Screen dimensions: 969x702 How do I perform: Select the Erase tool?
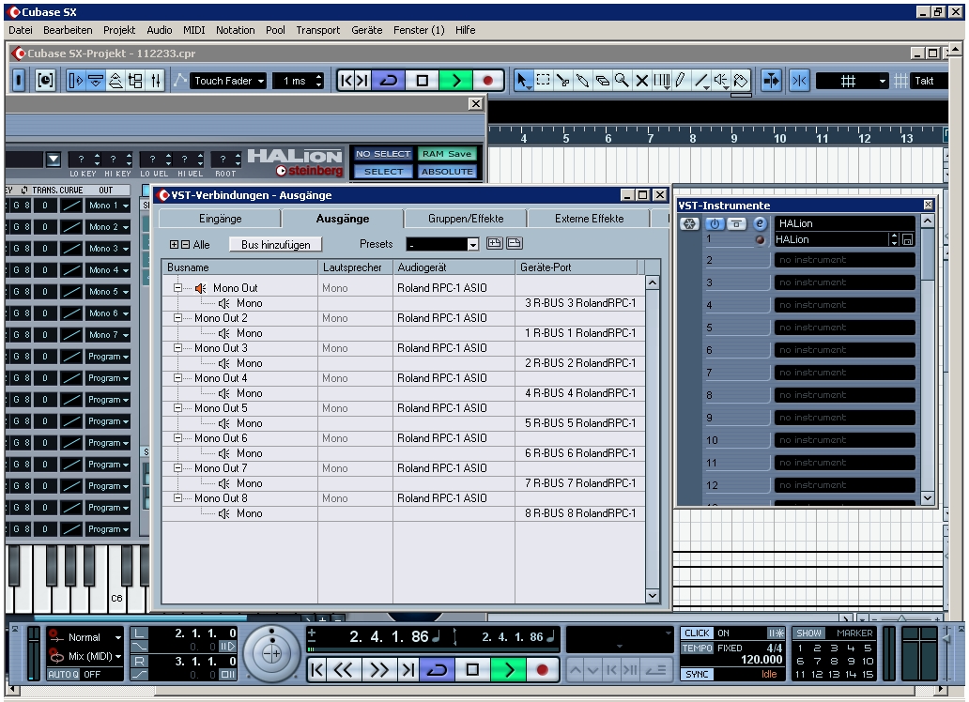click(603, 81)
